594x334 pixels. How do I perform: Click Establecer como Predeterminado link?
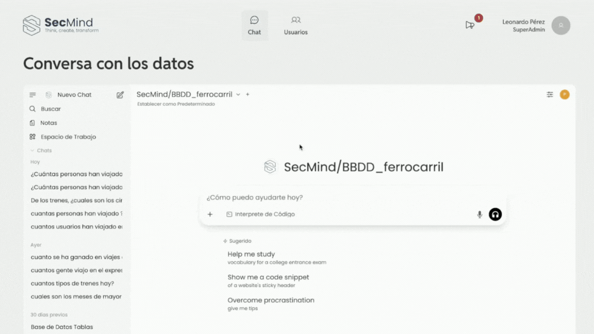tap(176, 104)
